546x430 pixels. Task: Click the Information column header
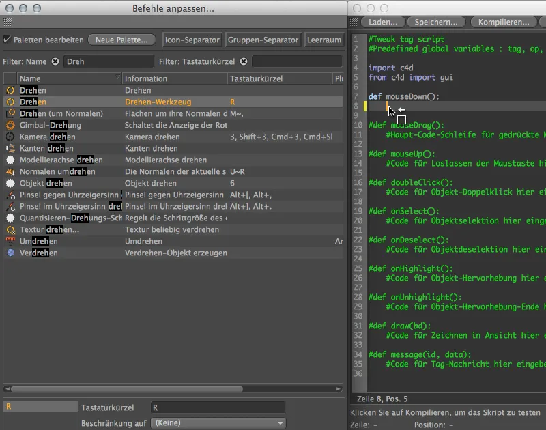pyautogui.click(x=174, y=78)
